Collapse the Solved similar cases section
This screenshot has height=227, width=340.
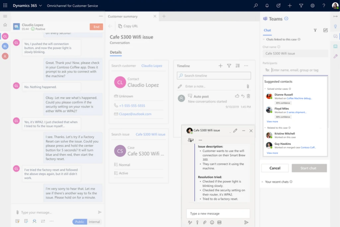coord(265,89)
